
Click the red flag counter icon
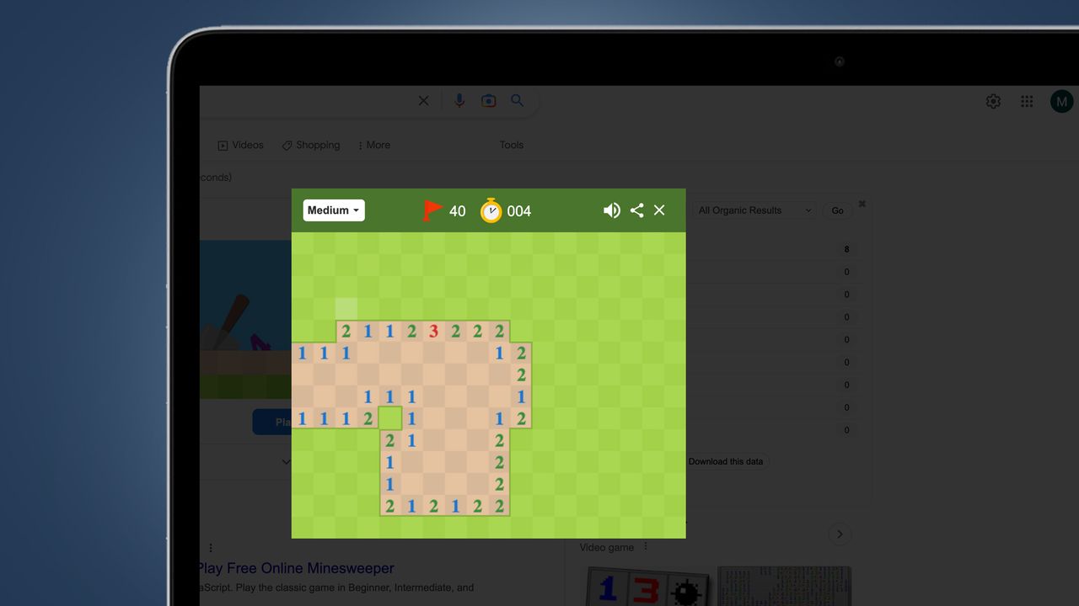(x=432, y=210)
